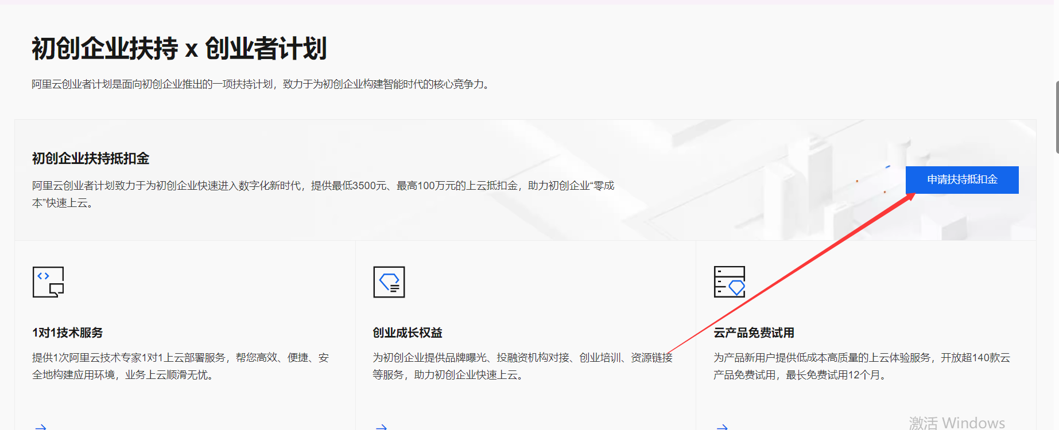Click the banner text mentioning 最低3500元 抵扣金

323,186
